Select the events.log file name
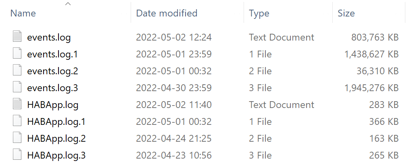 pos(49,38)
